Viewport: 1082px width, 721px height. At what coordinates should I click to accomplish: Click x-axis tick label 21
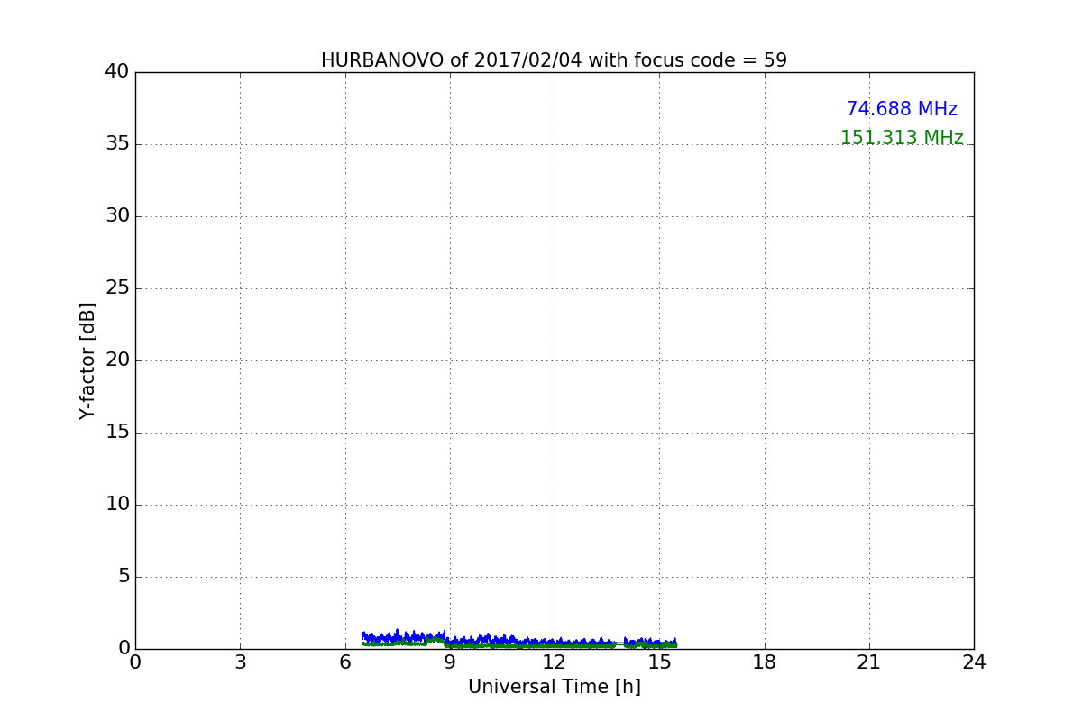(x=869, y=662)
